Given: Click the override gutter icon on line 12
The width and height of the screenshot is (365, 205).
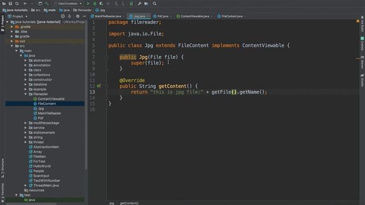Looking at the screenshot, I should [99, 86].
